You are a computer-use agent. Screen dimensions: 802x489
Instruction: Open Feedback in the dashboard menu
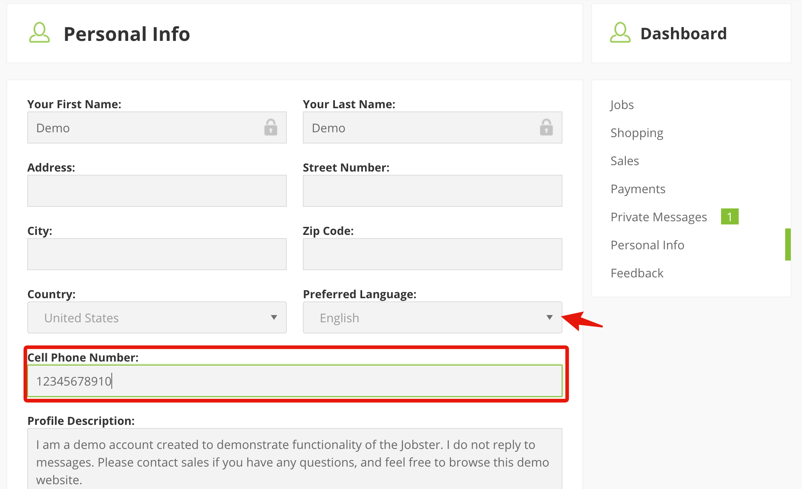pyautogui.click(x=637, y=273)
